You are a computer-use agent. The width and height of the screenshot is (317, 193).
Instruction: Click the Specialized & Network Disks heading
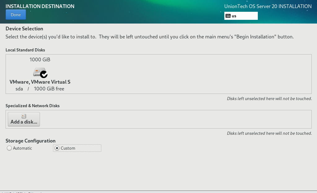(33, 106)
